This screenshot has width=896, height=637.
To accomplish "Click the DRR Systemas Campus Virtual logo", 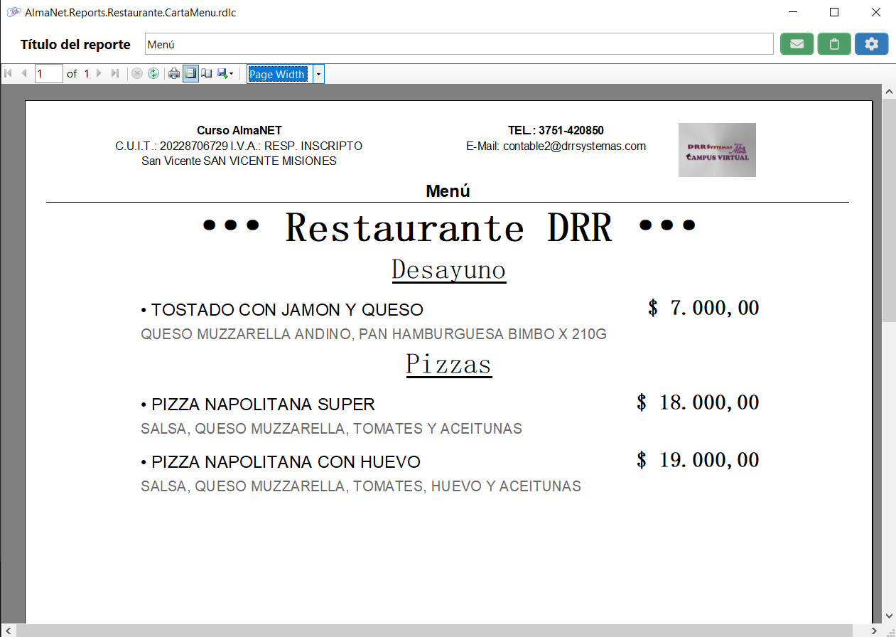I will point(717,150).
